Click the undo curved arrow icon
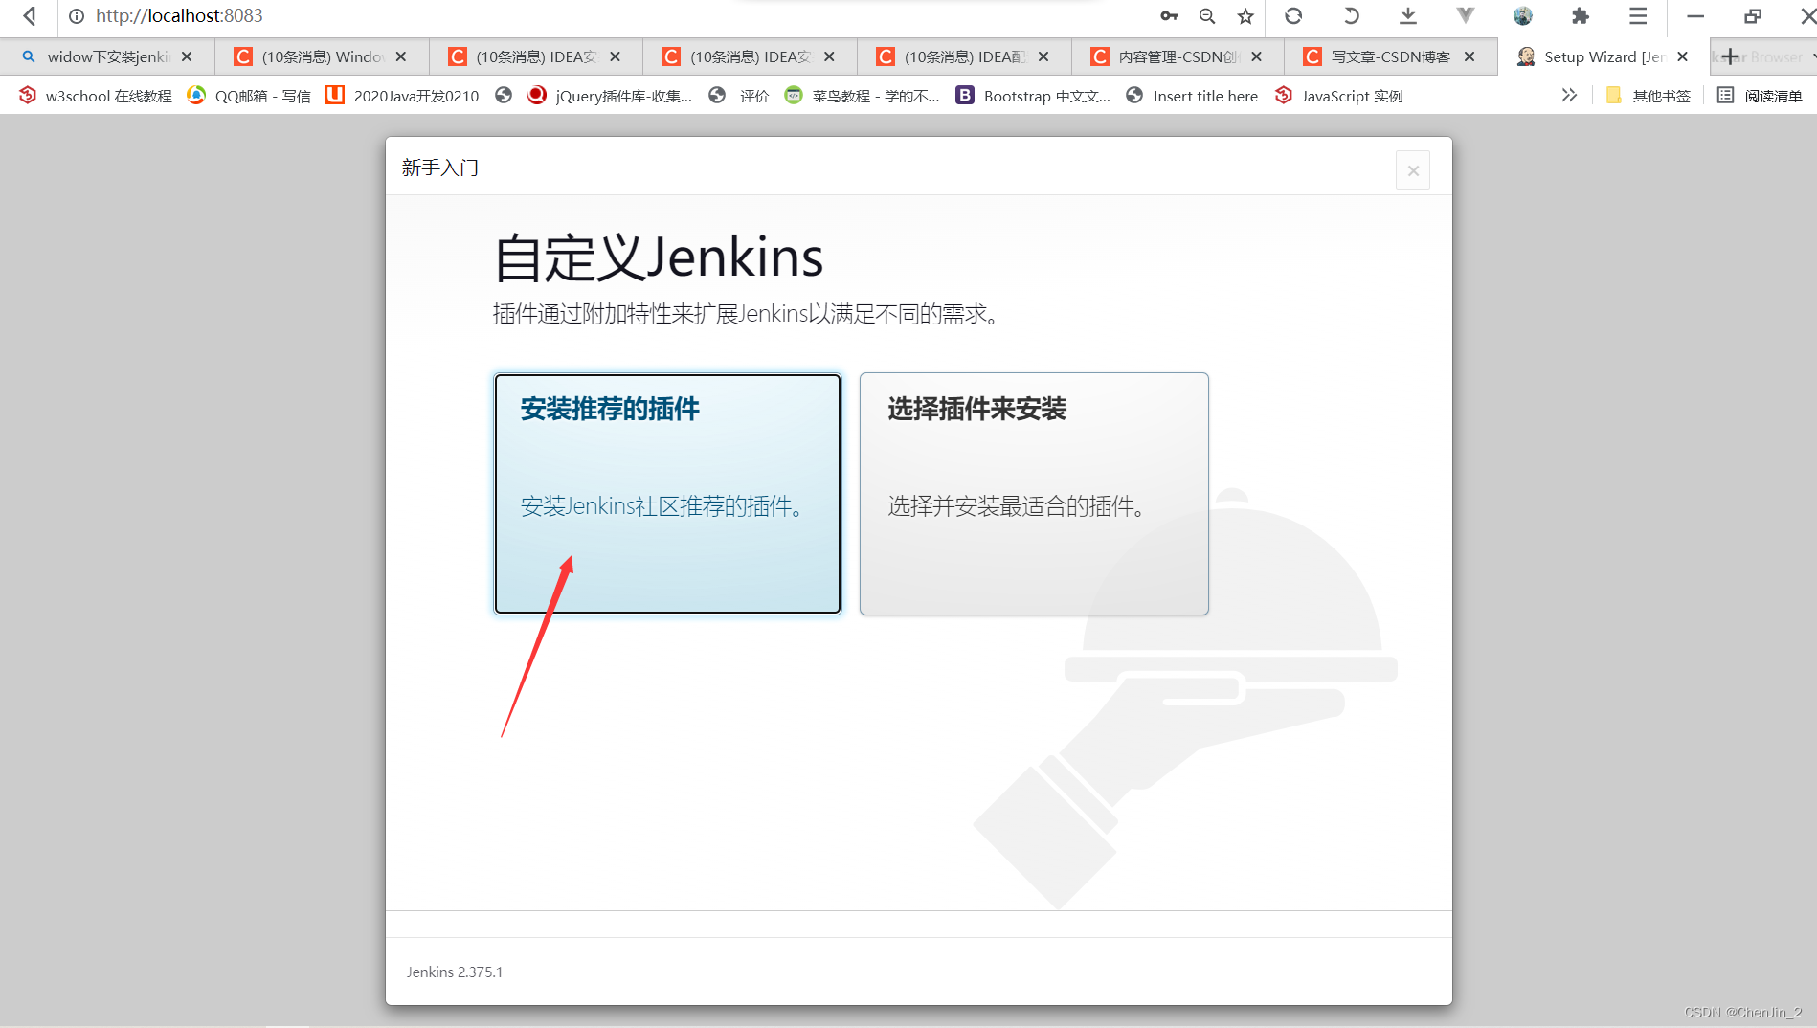Image resolution: width=1817 pixels, height=1028 pixels. (x=1351, y=16)
